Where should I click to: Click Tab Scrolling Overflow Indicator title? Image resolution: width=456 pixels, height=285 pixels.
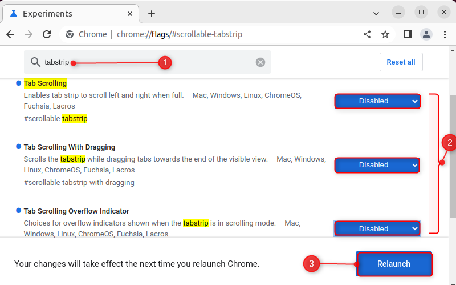[76, 211]
